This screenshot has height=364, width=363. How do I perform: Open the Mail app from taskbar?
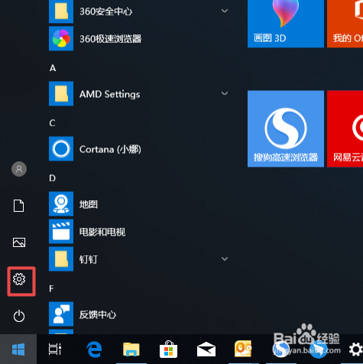click(206, 349)
